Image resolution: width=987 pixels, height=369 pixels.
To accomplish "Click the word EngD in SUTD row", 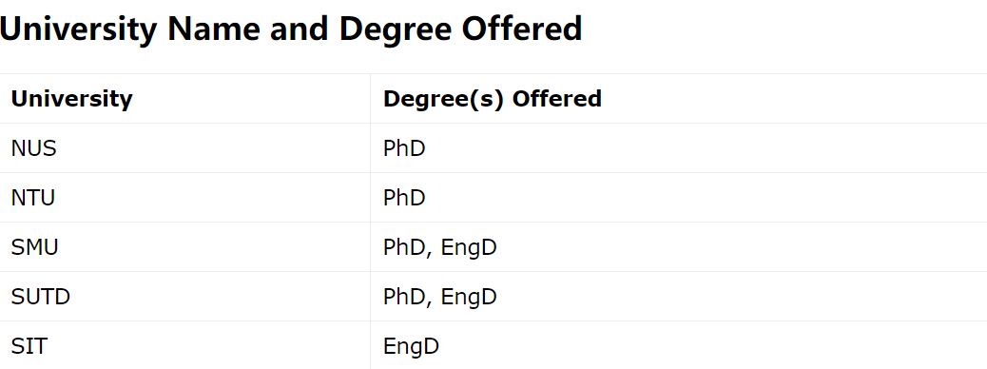I will coord(469,297).
